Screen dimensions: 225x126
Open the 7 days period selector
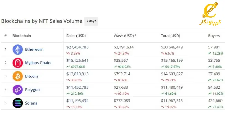91,21
